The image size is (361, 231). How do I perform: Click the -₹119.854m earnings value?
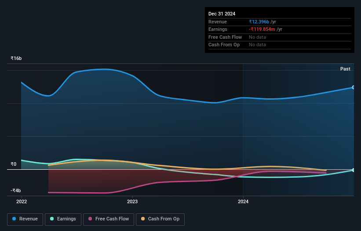(x=262, y=29)
